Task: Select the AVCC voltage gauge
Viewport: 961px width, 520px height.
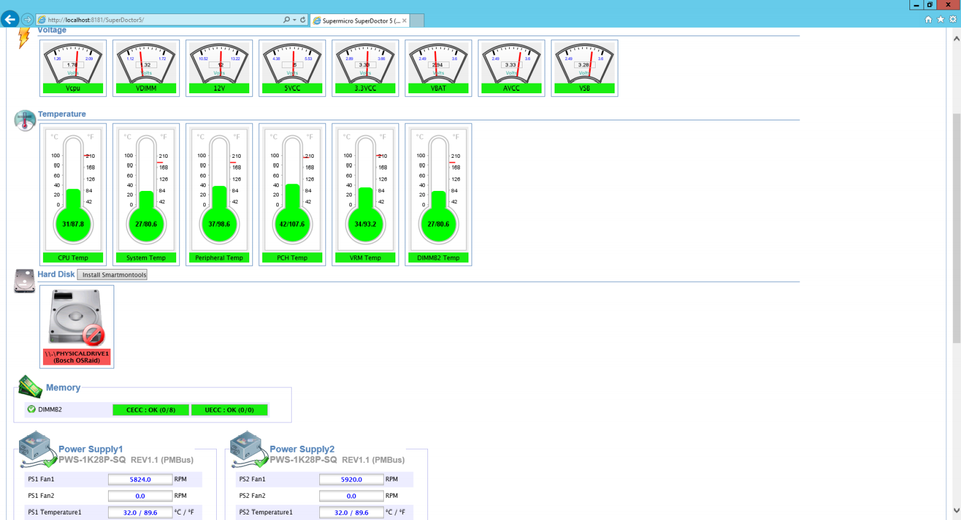Action: [512, 68]
